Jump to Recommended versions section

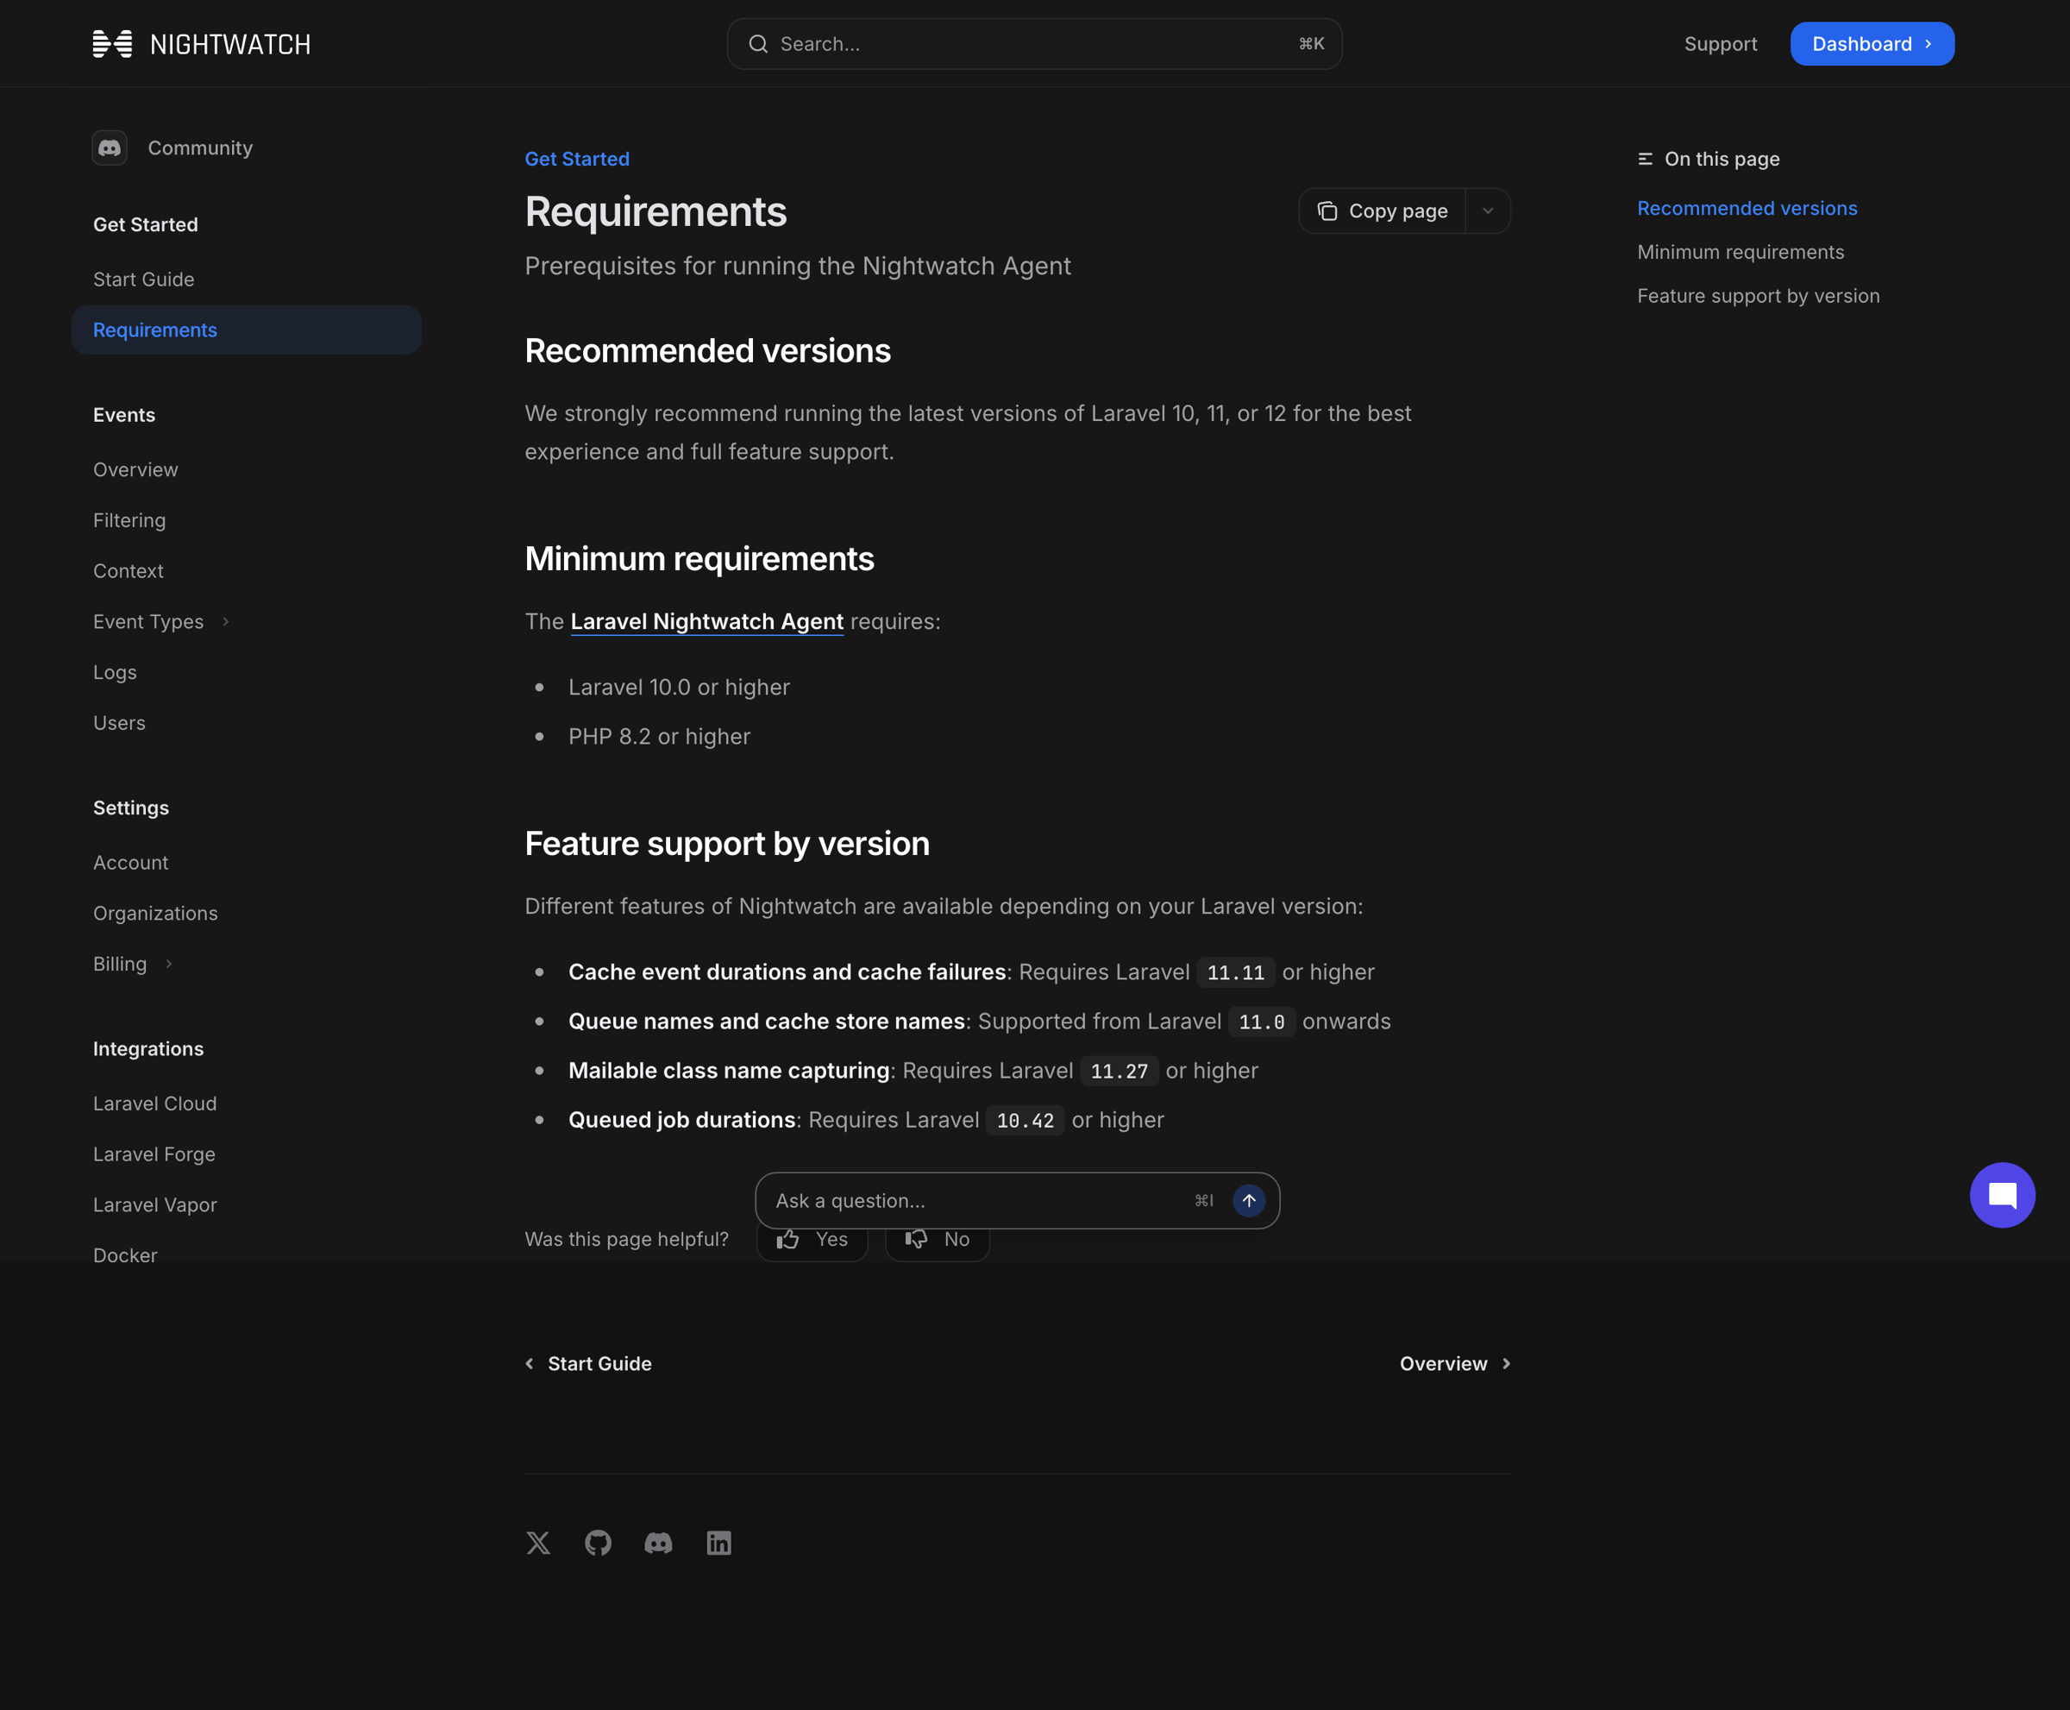point(1747,208)
